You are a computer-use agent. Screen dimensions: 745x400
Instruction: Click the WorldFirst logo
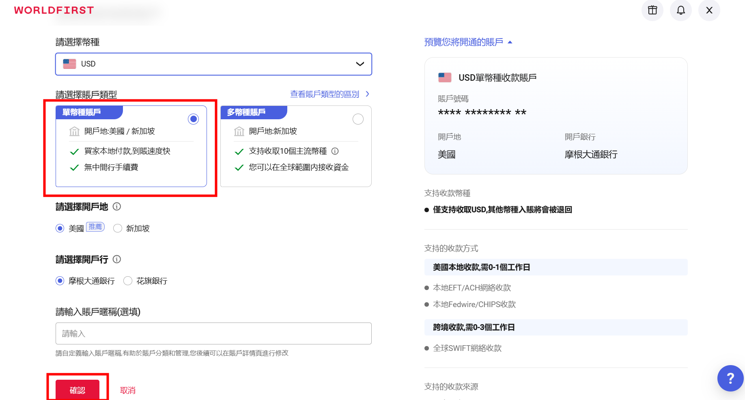(x=54, y=10)
